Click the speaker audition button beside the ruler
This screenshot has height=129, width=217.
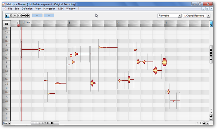(6, 24)
